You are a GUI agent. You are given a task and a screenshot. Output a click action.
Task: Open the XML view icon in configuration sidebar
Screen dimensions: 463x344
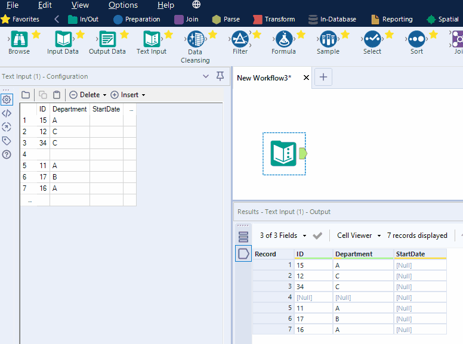[7, 113]
